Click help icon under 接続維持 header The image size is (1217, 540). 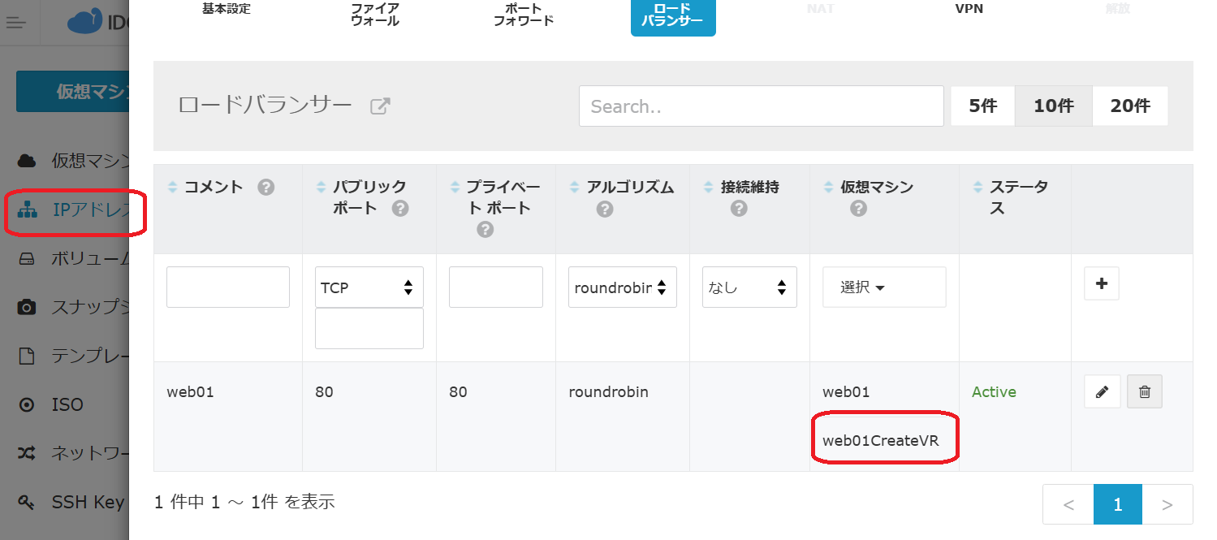pyautogui.click(x=738, y=210)
